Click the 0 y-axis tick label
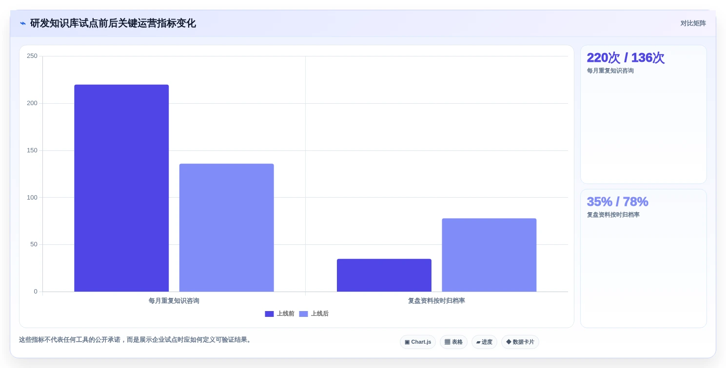 (36, 292)
